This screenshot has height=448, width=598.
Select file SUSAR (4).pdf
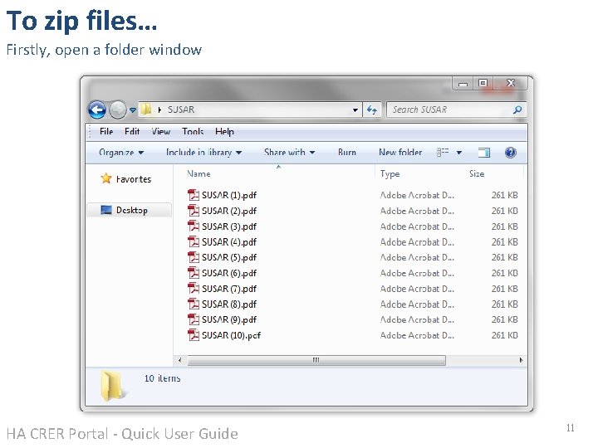[x=229, y=242]
